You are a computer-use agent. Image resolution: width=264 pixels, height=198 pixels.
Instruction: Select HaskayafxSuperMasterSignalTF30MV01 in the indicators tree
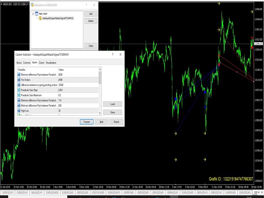tap(58, 18)
